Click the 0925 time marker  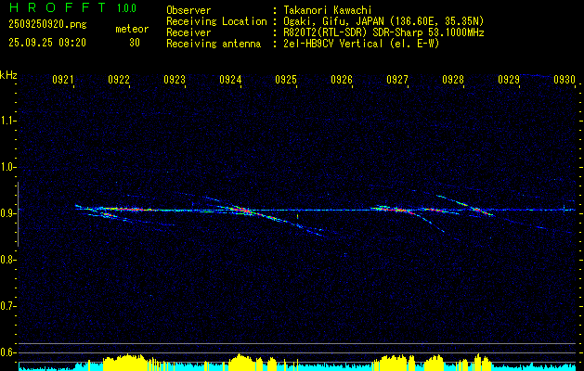pyautogui.click(x=286, y=79)
